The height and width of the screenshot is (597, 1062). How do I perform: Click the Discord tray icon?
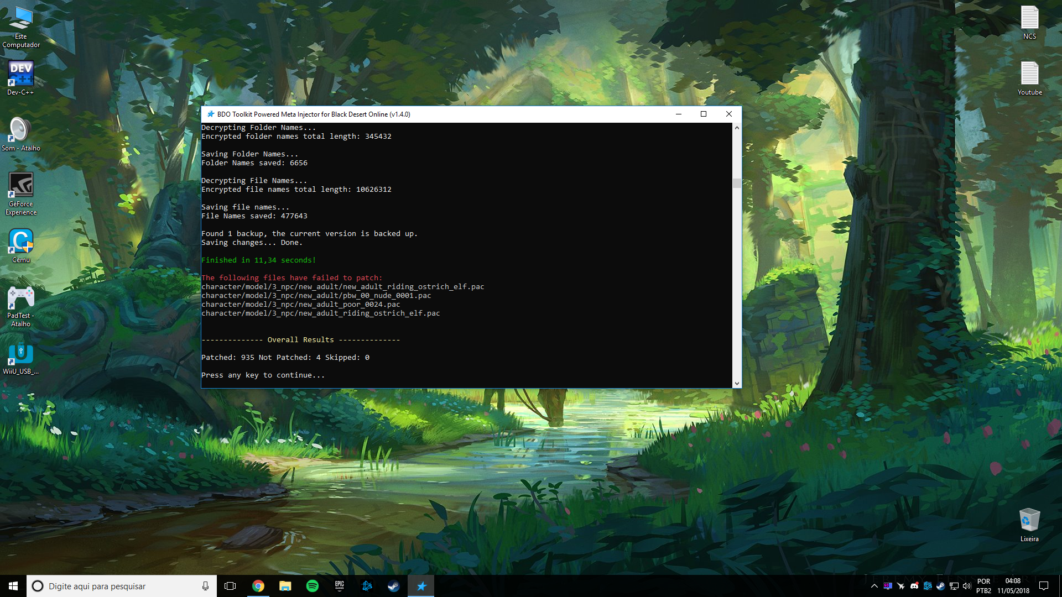tap(914, 586)
